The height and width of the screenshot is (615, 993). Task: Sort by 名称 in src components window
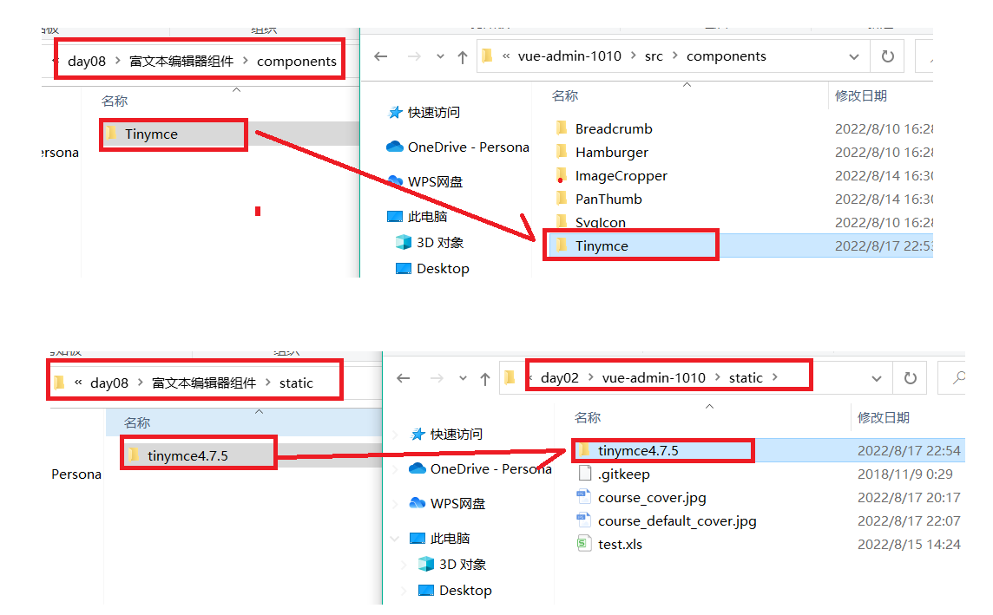pos(565,95)
